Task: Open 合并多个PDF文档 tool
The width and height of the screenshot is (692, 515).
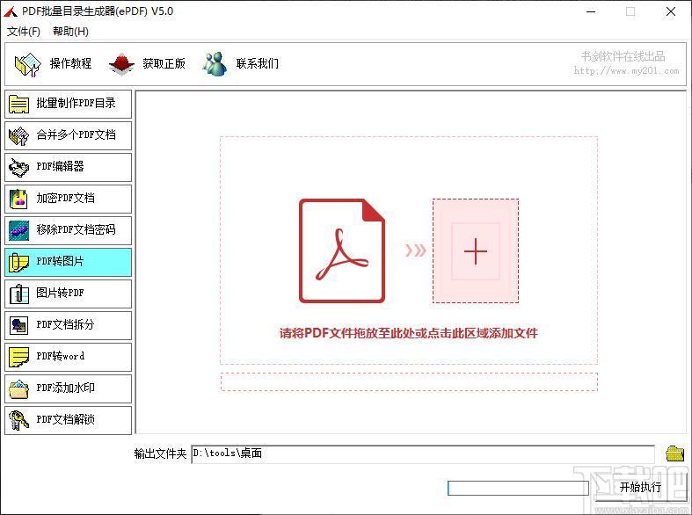Action: (x=69, y=135)
